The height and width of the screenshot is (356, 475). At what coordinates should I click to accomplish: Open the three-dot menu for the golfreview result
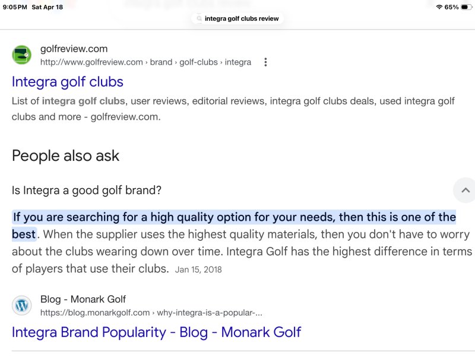point(265,62)
